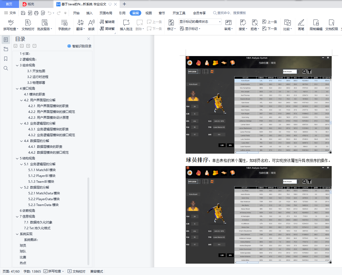Click 文档校对 in the status bar
Image resolution: width=342 pixels, height=275 pixels.
(x=77, y=271)
